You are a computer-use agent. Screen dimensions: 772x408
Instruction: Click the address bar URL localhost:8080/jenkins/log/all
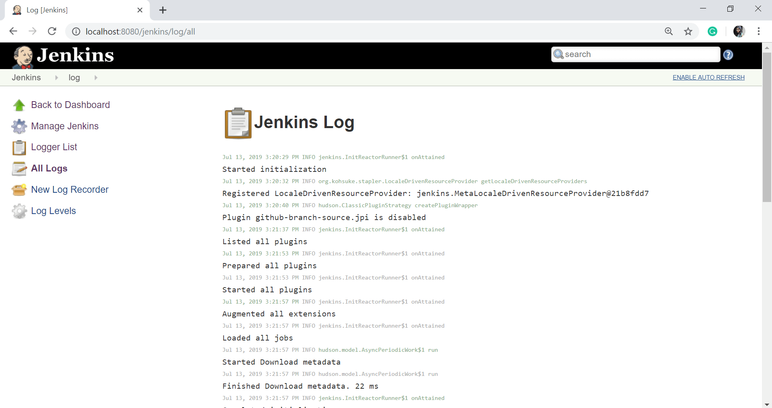pyautogui.click(x=140, y=32)
